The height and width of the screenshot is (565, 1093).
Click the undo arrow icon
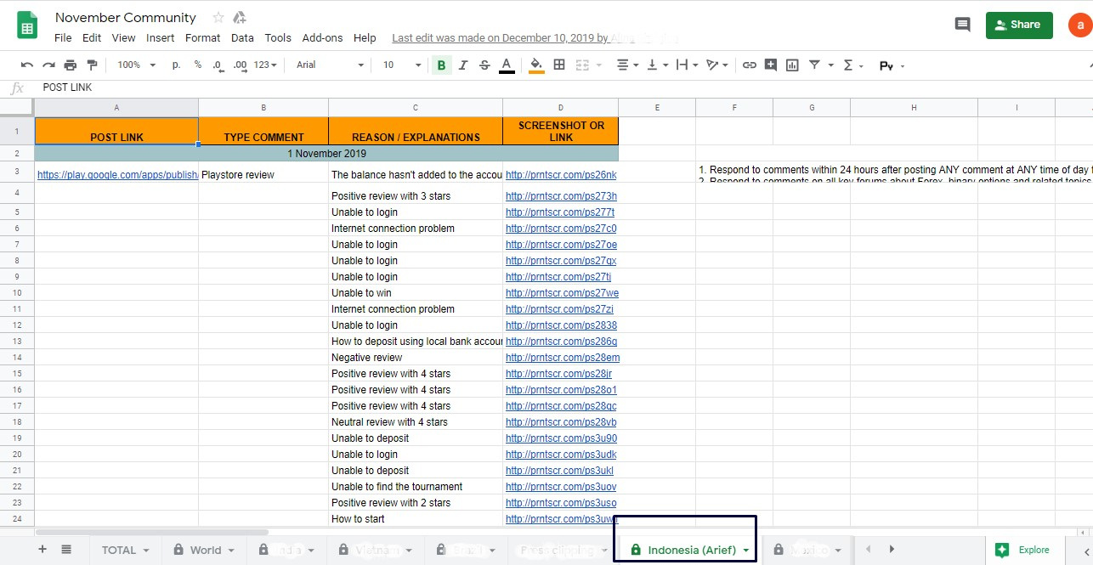coord(27,65)
